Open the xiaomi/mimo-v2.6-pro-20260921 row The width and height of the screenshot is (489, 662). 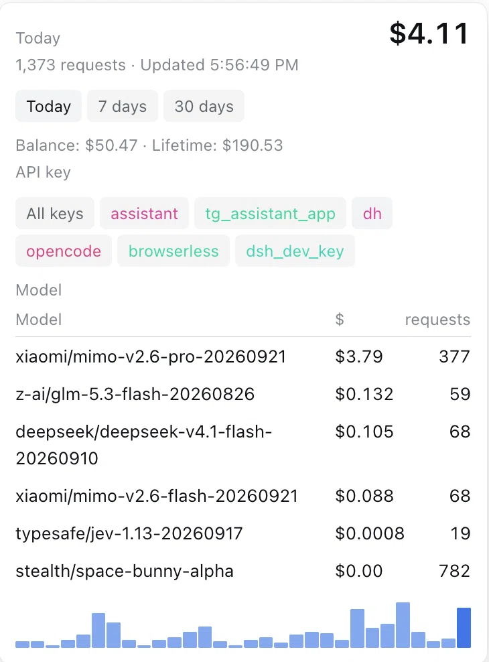[243, 356]
